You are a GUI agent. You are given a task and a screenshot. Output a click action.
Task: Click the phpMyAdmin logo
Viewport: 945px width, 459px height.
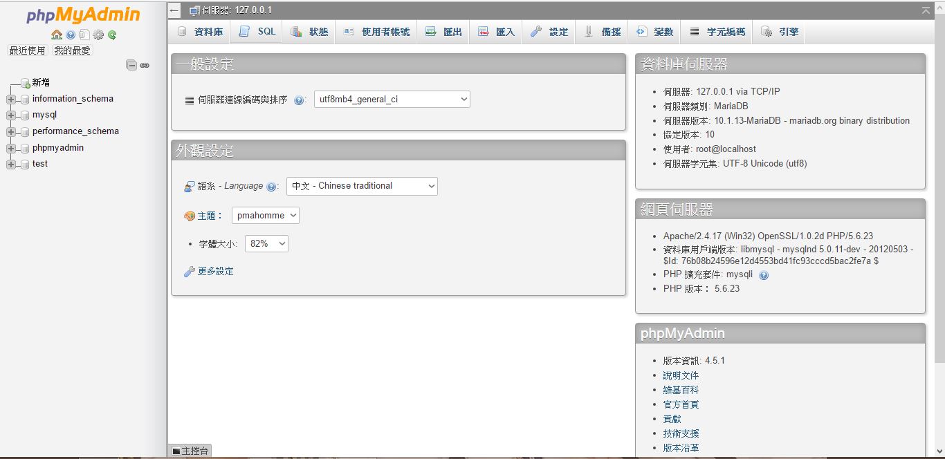click(83, 15)
